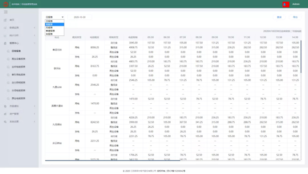Click the table's horizontal scrollbar
The height and width of the screenshot is (174, 308).
pos(112,161)
